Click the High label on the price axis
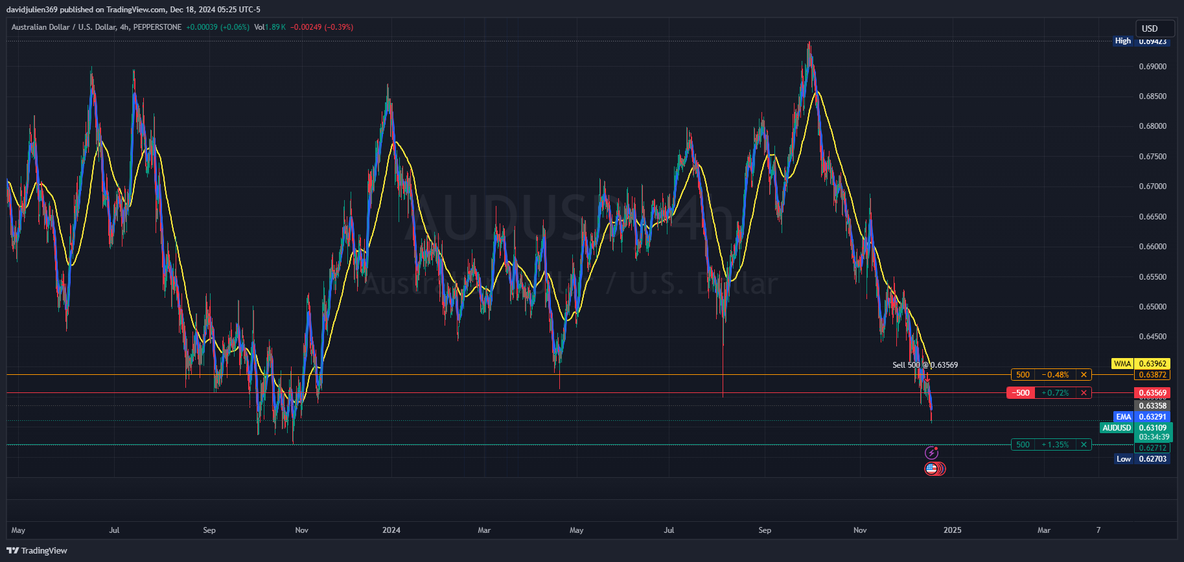Screen dimensions: 1184x562 coord(1122,41)
